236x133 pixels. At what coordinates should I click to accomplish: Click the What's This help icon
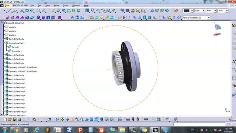coord(49,119)
